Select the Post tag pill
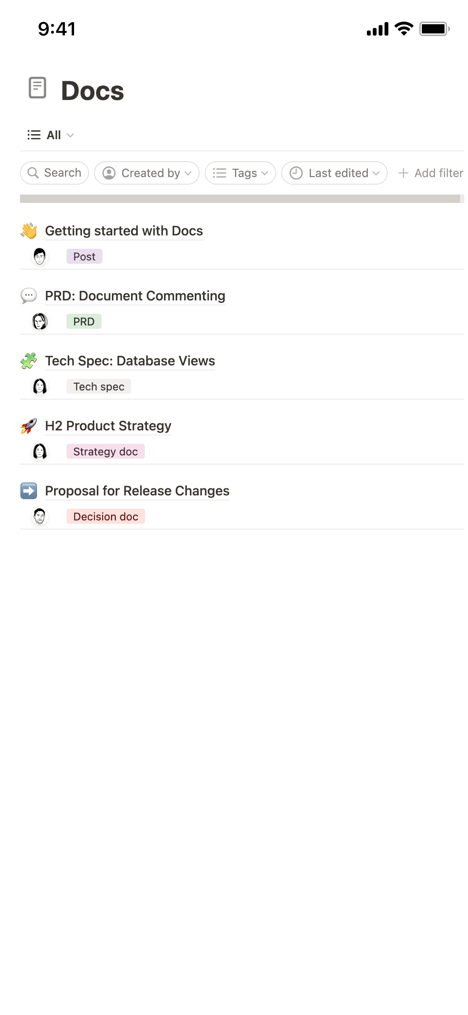The width and height of the screenshot is (468, 1015). pos(84,256)
